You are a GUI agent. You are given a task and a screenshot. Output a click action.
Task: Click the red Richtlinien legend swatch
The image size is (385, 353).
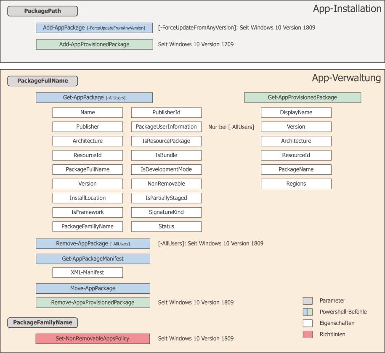tap(308, 335)
